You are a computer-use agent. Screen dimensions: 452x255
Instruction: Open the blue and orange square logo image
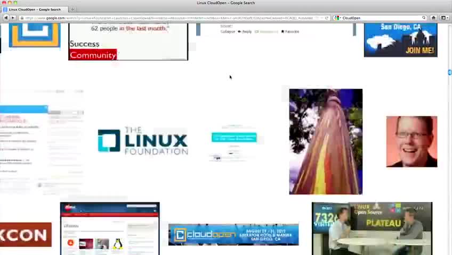[35, 35]
